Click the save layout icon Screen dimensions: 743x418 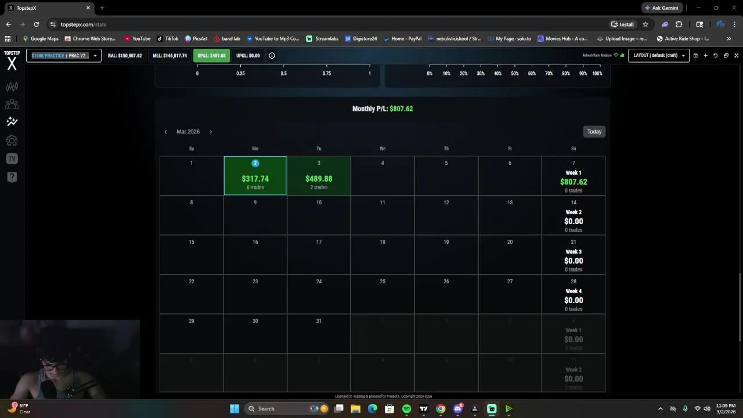(695, 56)
